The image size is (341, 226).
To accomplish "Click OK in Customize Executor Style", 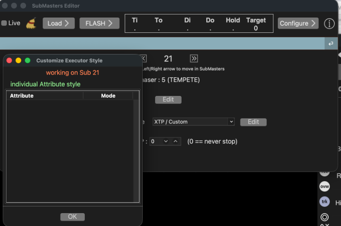I will tap(72, 217).
